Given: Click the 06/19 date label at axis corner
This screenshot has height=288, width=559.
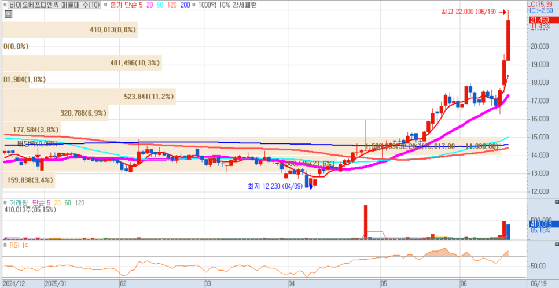Looking at the screenshot, I should click(539, 284).
